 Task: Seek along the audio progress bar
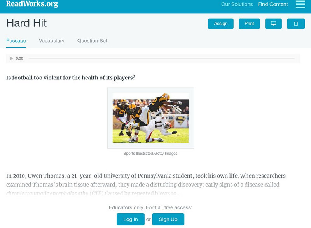[161, 59]
